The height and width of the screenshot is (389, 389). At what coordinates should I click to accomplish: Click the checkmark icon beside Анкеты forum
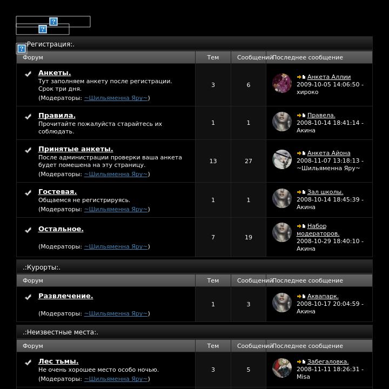[x=28, y=74]
